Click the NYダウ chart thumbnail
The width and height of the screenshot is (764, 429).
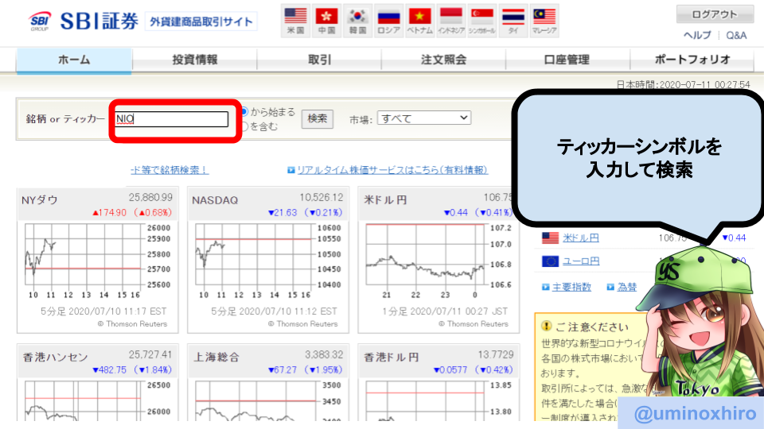(x=97, y=261)
